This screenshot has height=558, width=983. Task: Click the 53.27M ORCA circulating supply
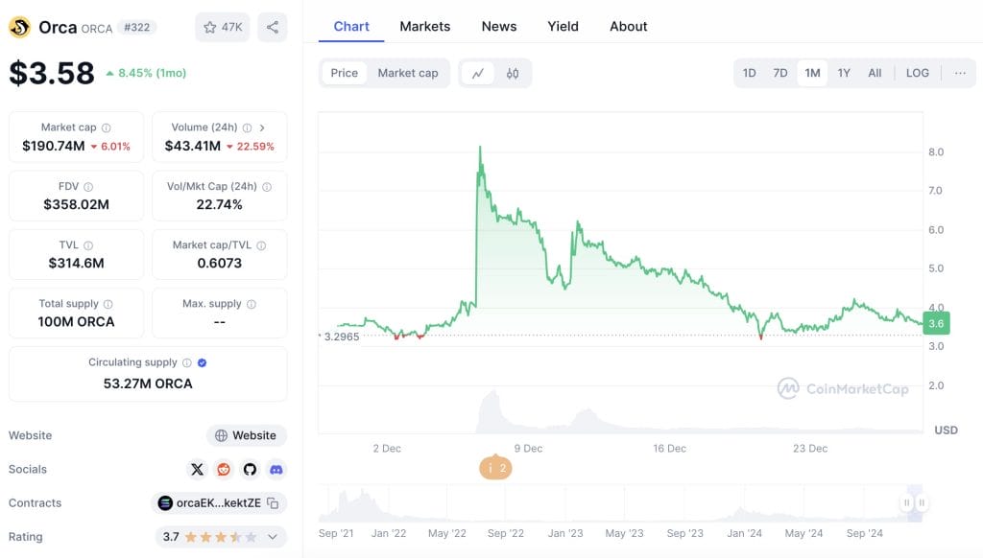tap(148, 384)
